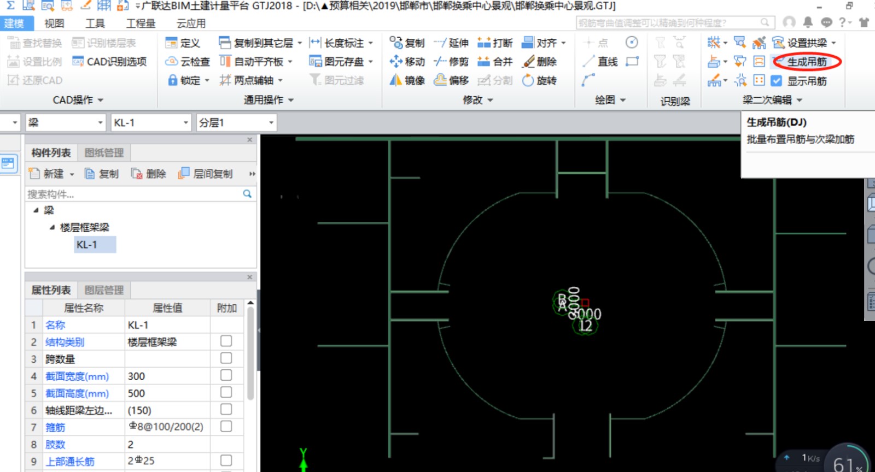
Task: Open the 分层1 layer dropdown
Action: [x=236, y=123]
